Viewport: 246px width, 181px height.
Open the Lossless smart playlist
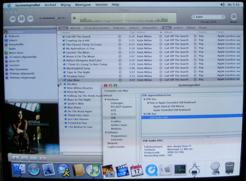click(14, 65)
